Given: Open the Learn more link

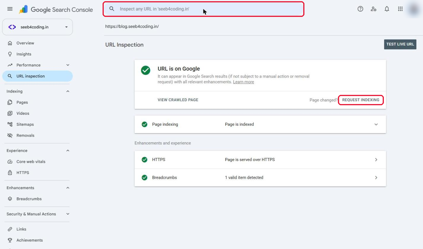Looking at the screenshot, I should tap(243, 82).
